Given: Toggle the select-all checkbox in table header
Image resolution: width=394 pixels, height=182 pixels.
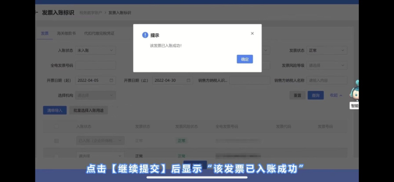Looking at the screenshot, I should tap(57, 126).
